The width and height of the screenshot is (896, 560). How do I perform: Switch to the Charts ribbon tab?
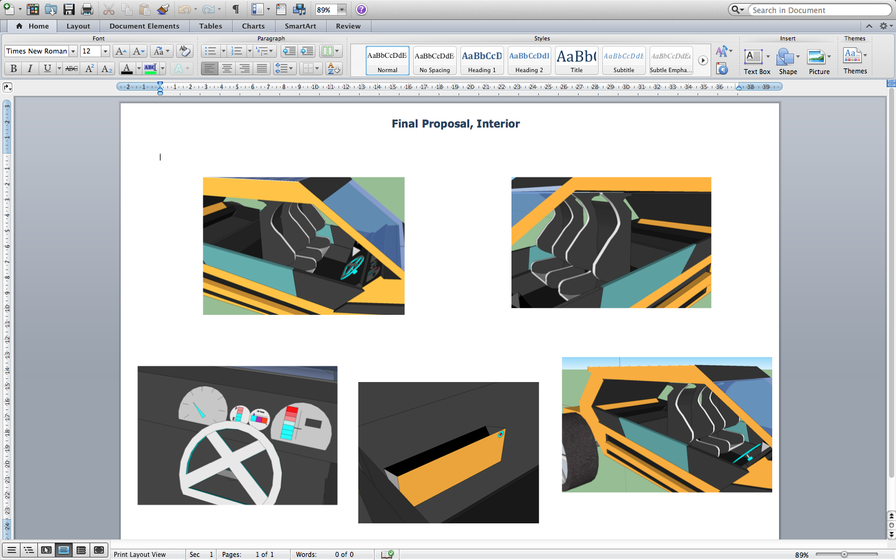(253, 26)
